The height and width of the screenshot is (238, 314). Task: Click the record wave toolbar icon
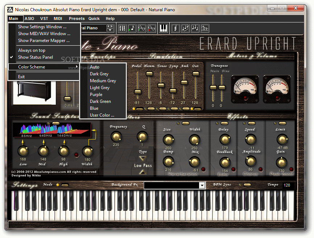click(x=152, y=28)
